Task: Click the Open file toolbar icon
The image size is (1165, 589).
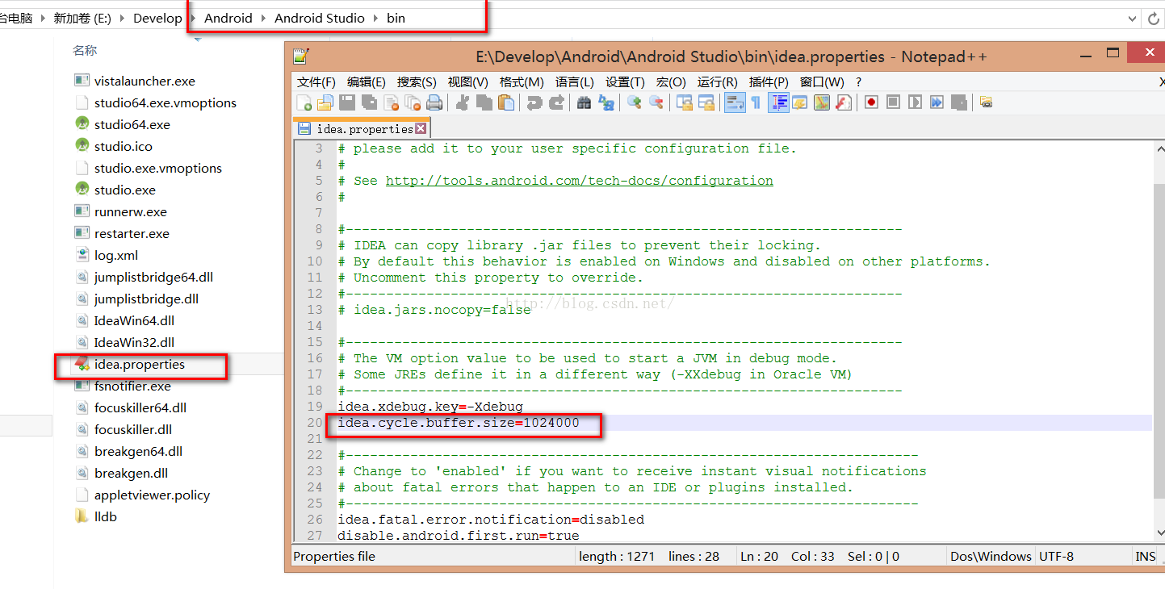Action: click(x=325, y=102)
